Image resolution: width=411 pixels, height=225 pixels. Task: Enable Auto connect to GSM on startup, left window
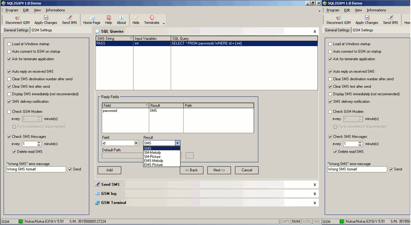tap(9, 52)
